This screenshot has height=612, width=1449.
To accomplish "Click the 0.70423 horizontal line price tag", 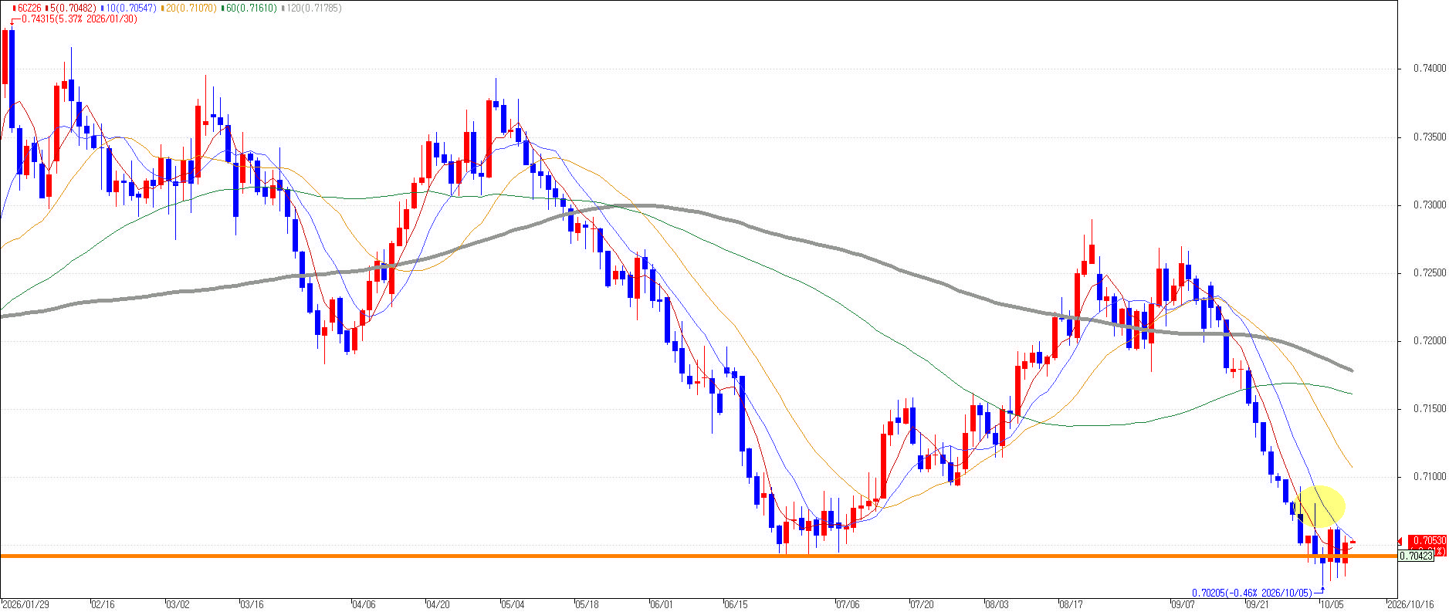I will click(1416, 556).
